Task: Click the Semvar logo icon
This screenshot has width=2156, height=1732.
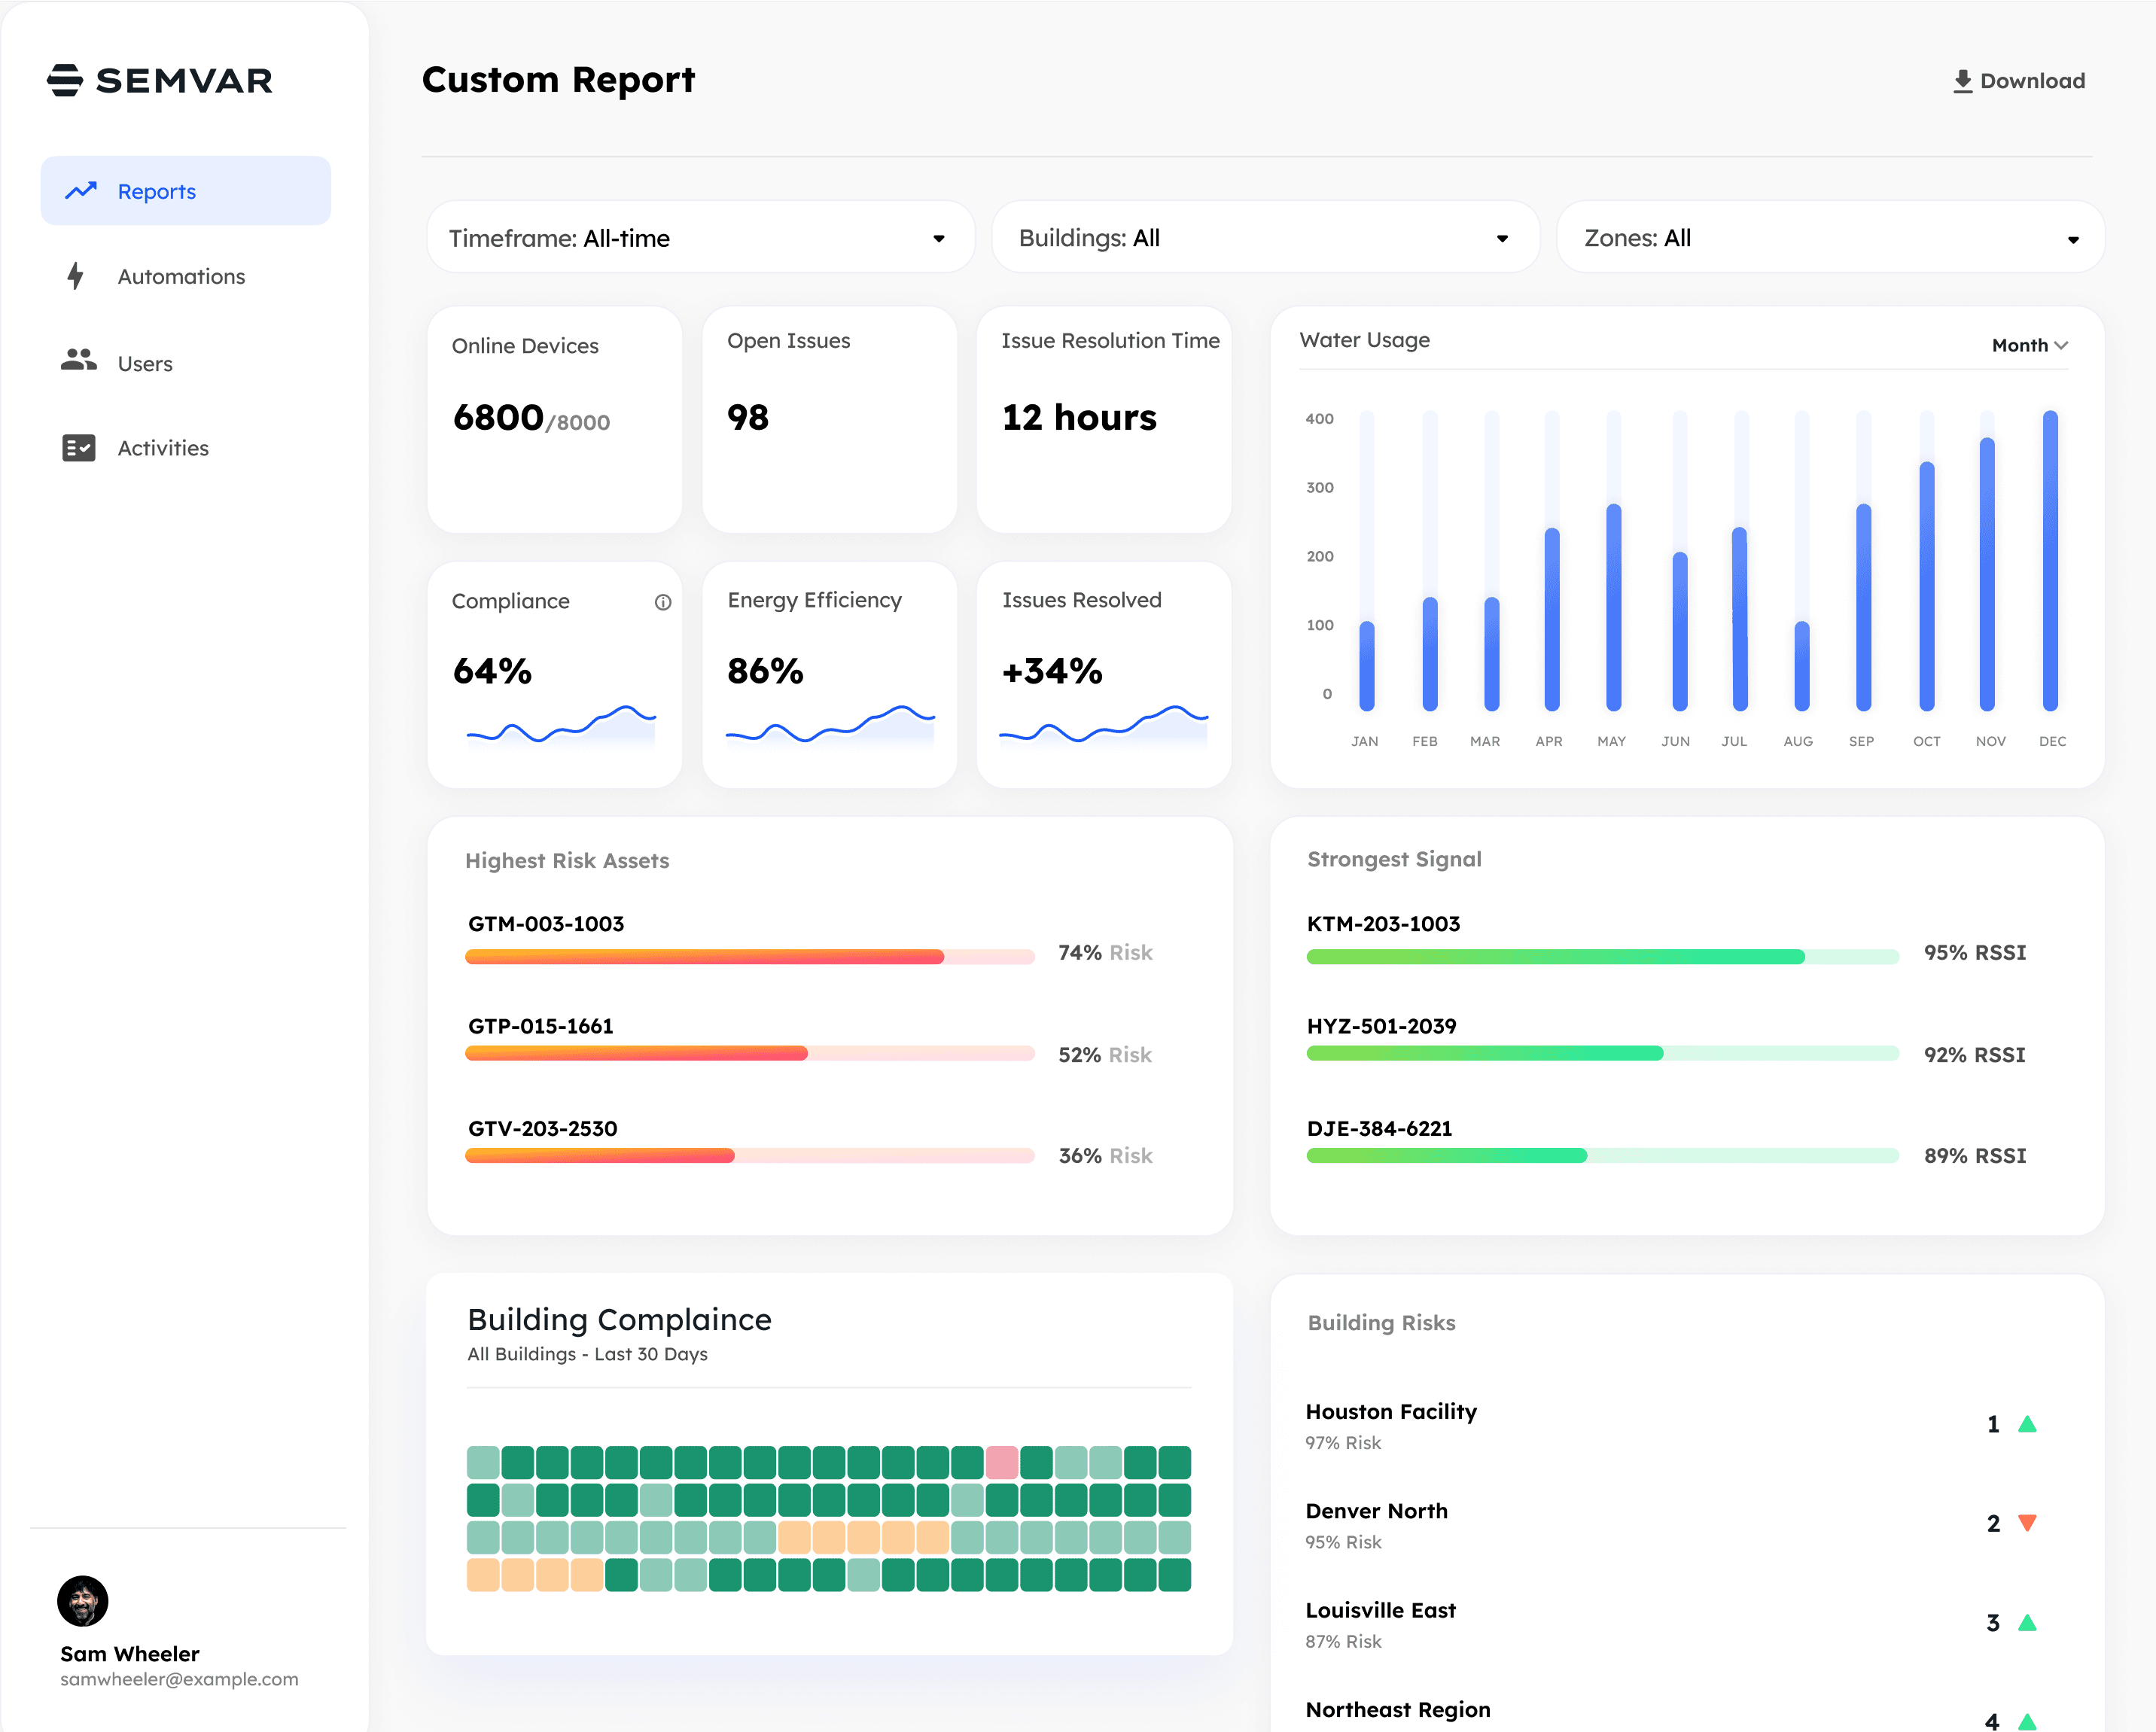Action: 65,80
